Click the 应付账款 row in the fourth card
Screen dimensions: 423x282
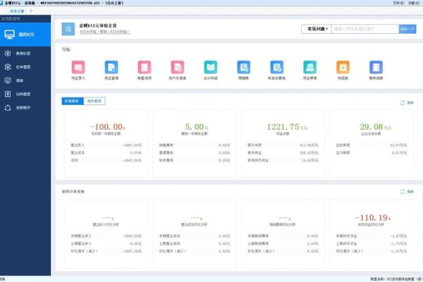pyautogui.click(x=372, y=153)
